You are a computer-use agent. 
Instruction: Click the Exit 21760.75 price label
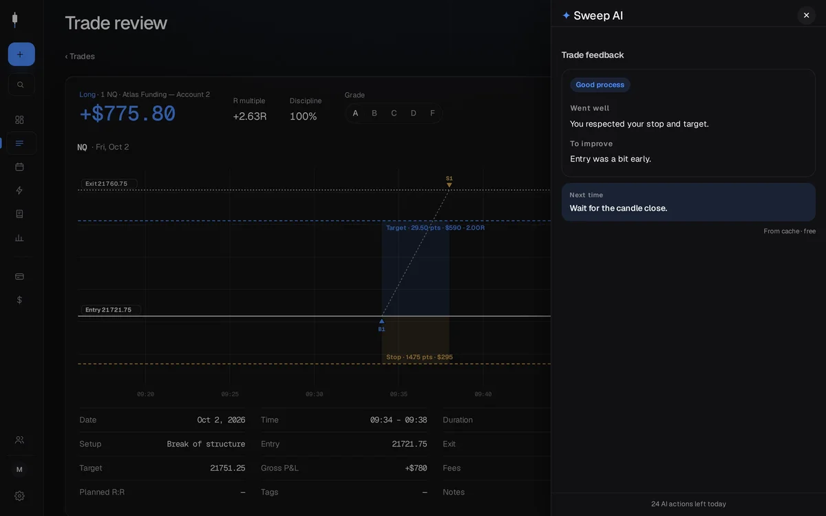pyautogui.click(x=109, y=184)
